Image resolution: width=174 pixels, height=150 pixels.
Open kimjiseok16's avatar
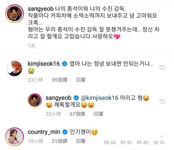click(x=14, y=68)
